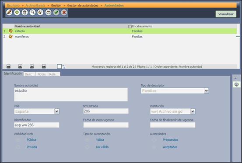The image size is (242, 163).
Task: Click the Fecha de inicio vigencia field
Action: click(x=106, y=125)
